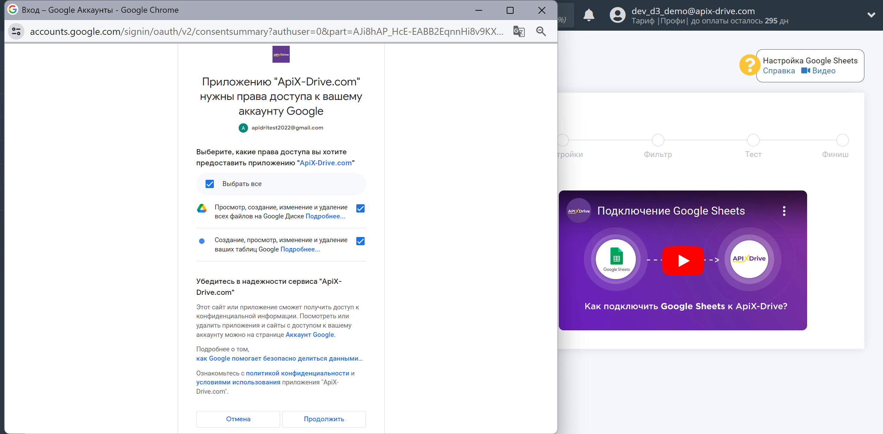Click the Фильтр step circle marker
Screen dimensions: 883x434
click(x=658, y=140)
